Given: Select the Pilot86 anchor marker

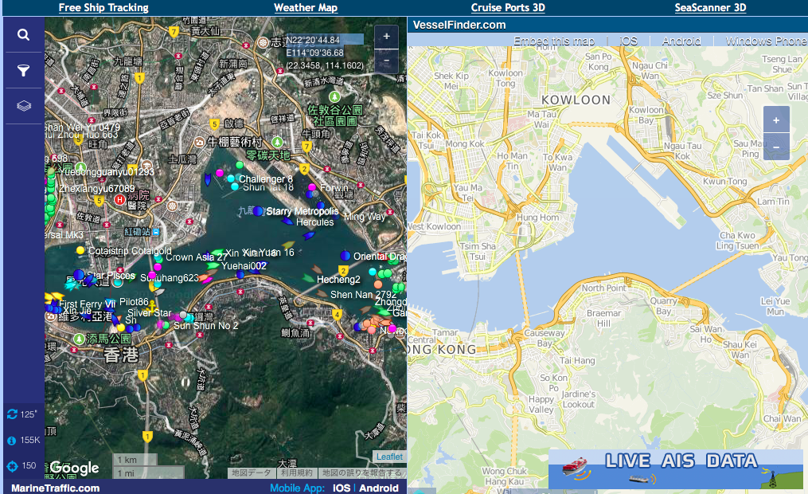Looking at the screenshot, I should coord(152,306).
